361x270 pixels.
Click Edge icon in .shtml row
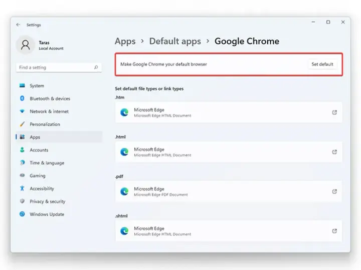point(124,230)
